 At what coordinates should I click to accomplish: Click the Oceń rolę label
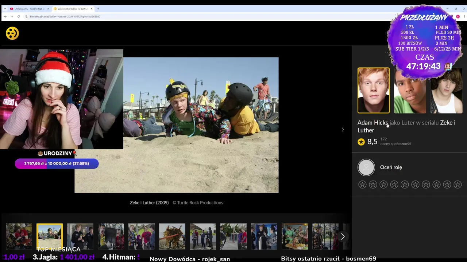coord(391,167)
